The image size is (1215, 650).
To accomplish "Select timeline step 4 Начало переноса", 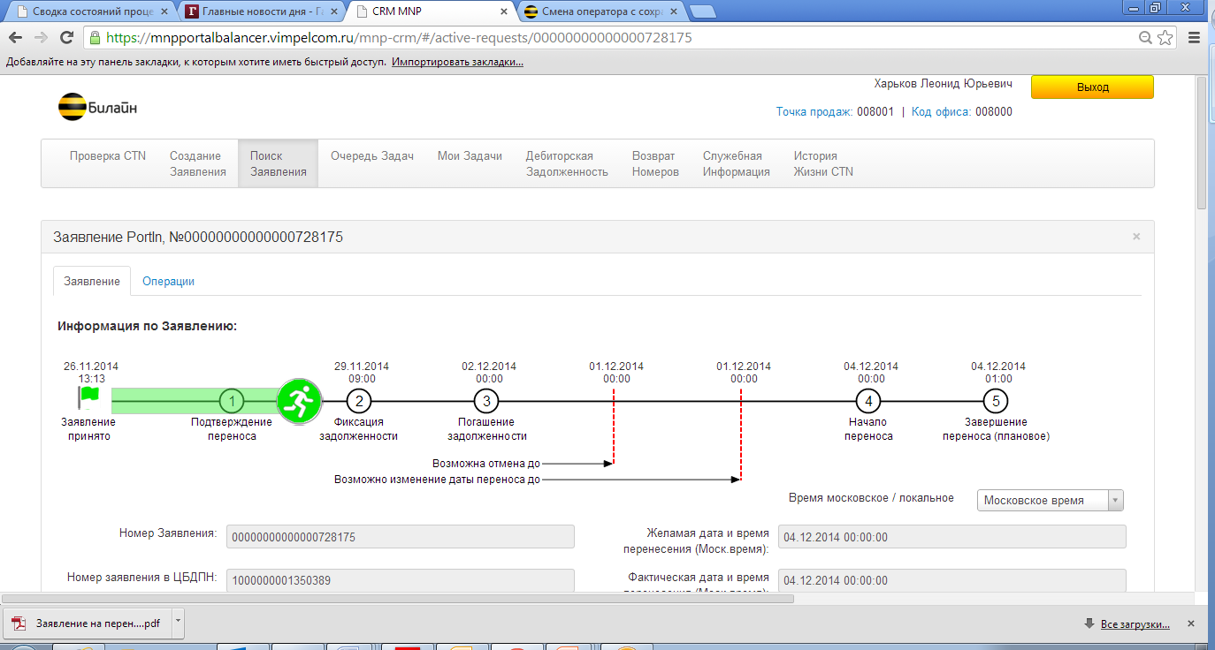I will (x=868, y=401).
